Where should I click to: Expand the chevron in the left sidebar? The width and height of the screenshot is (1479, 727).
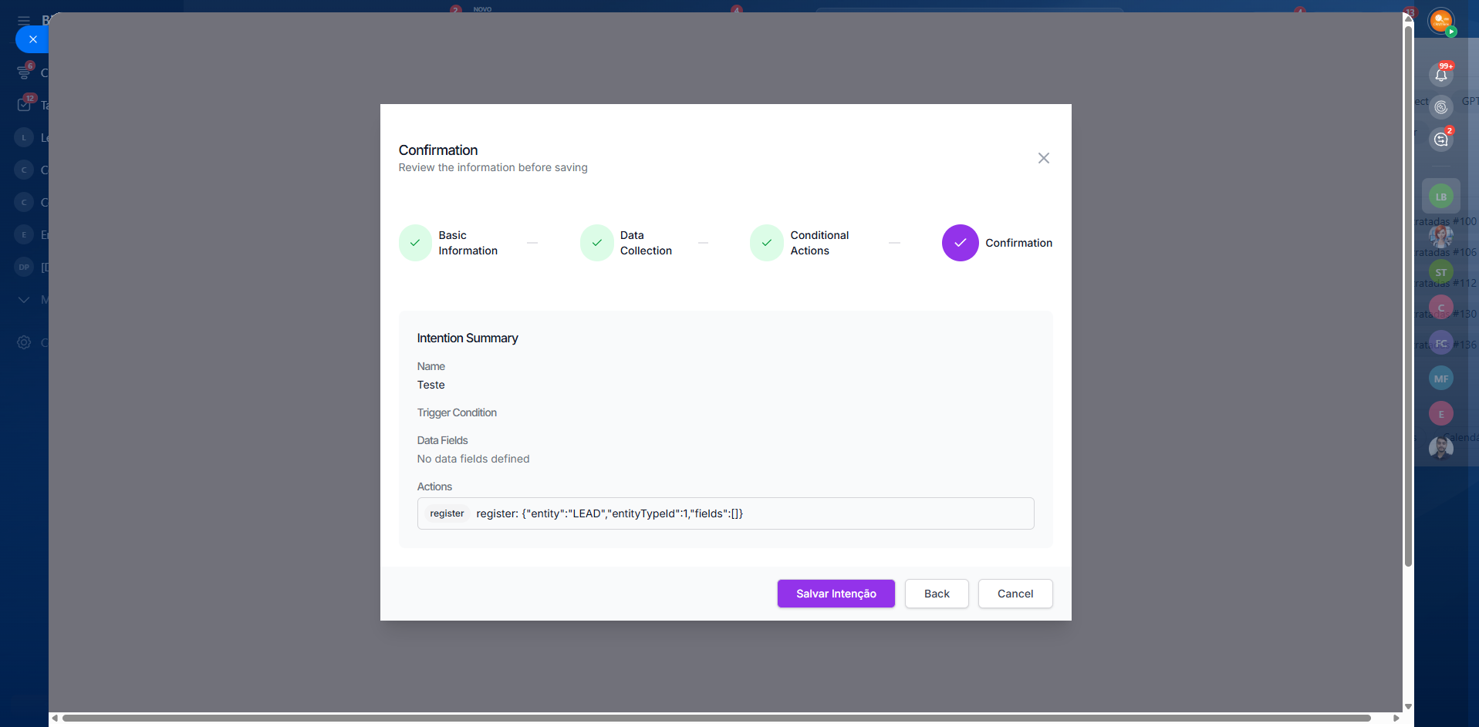24,300
